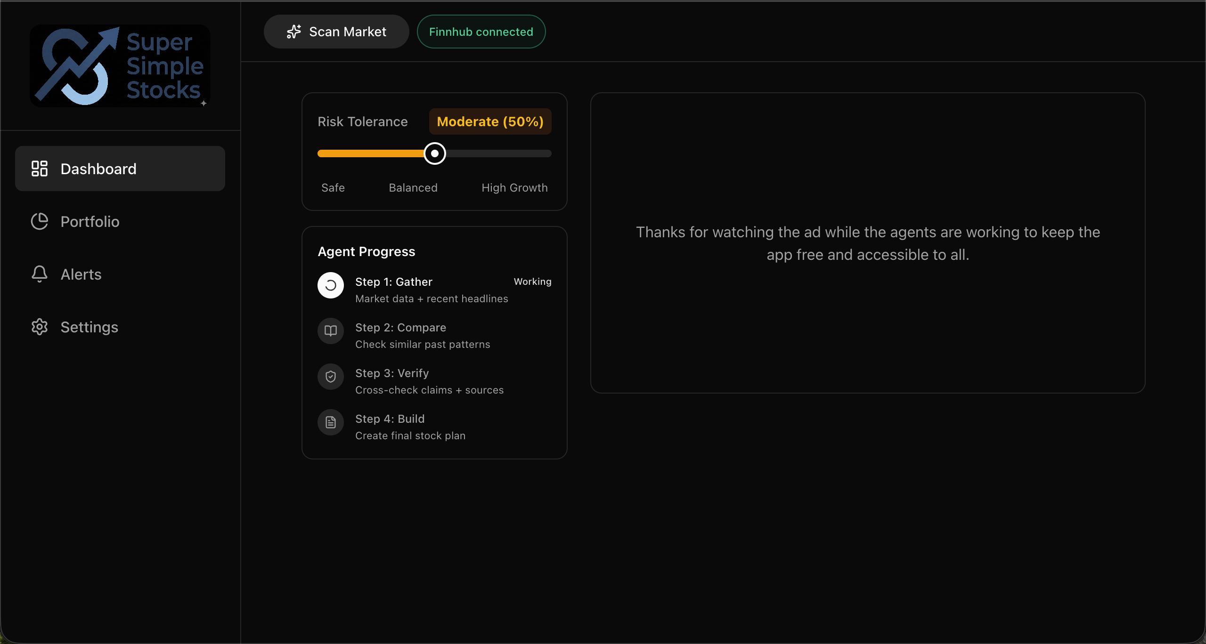Click the Finnhub connected status badge
The width and height of the screenshot is (1206, 644).
tap(481, 32)
